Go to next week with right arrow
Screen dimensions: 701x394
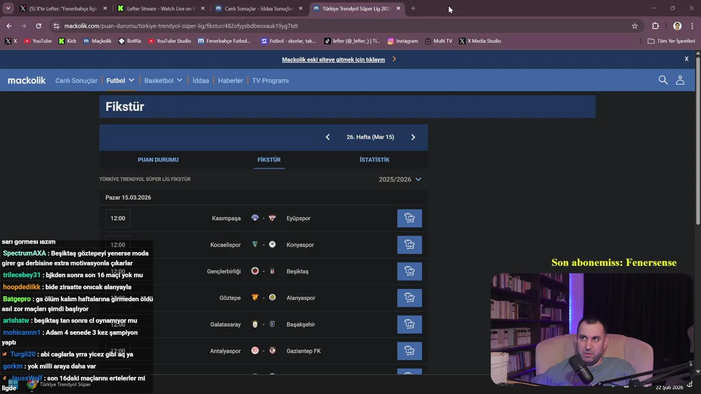413,137
